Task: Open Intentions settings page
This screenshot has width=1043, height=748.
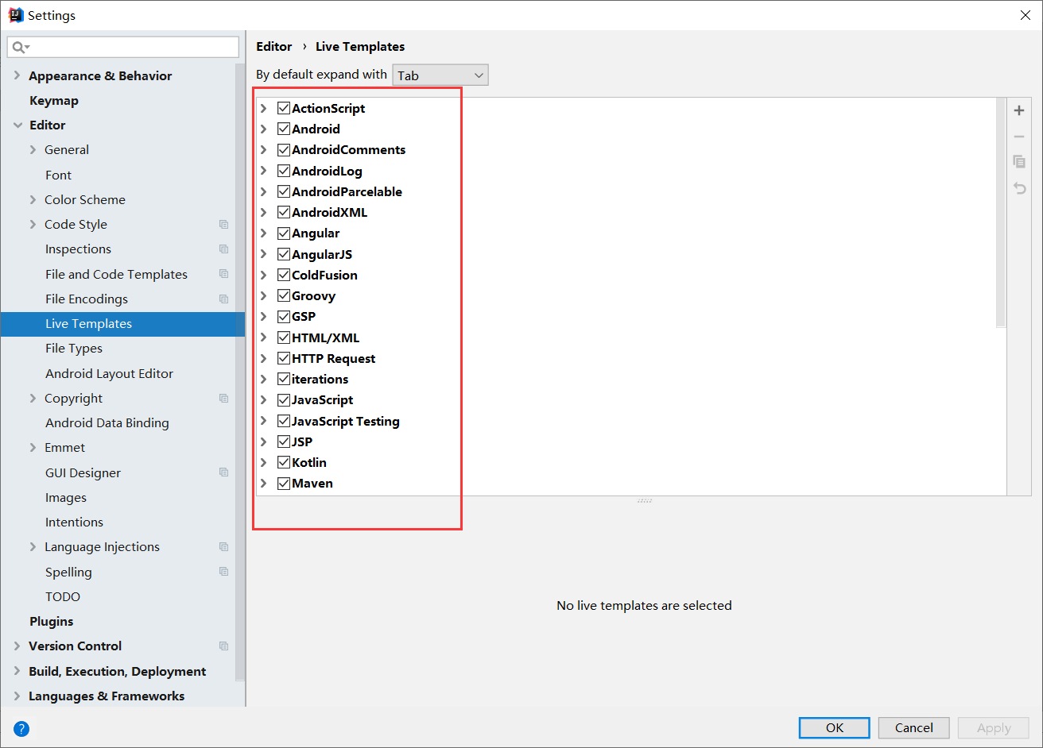Action: click(74, 522)
